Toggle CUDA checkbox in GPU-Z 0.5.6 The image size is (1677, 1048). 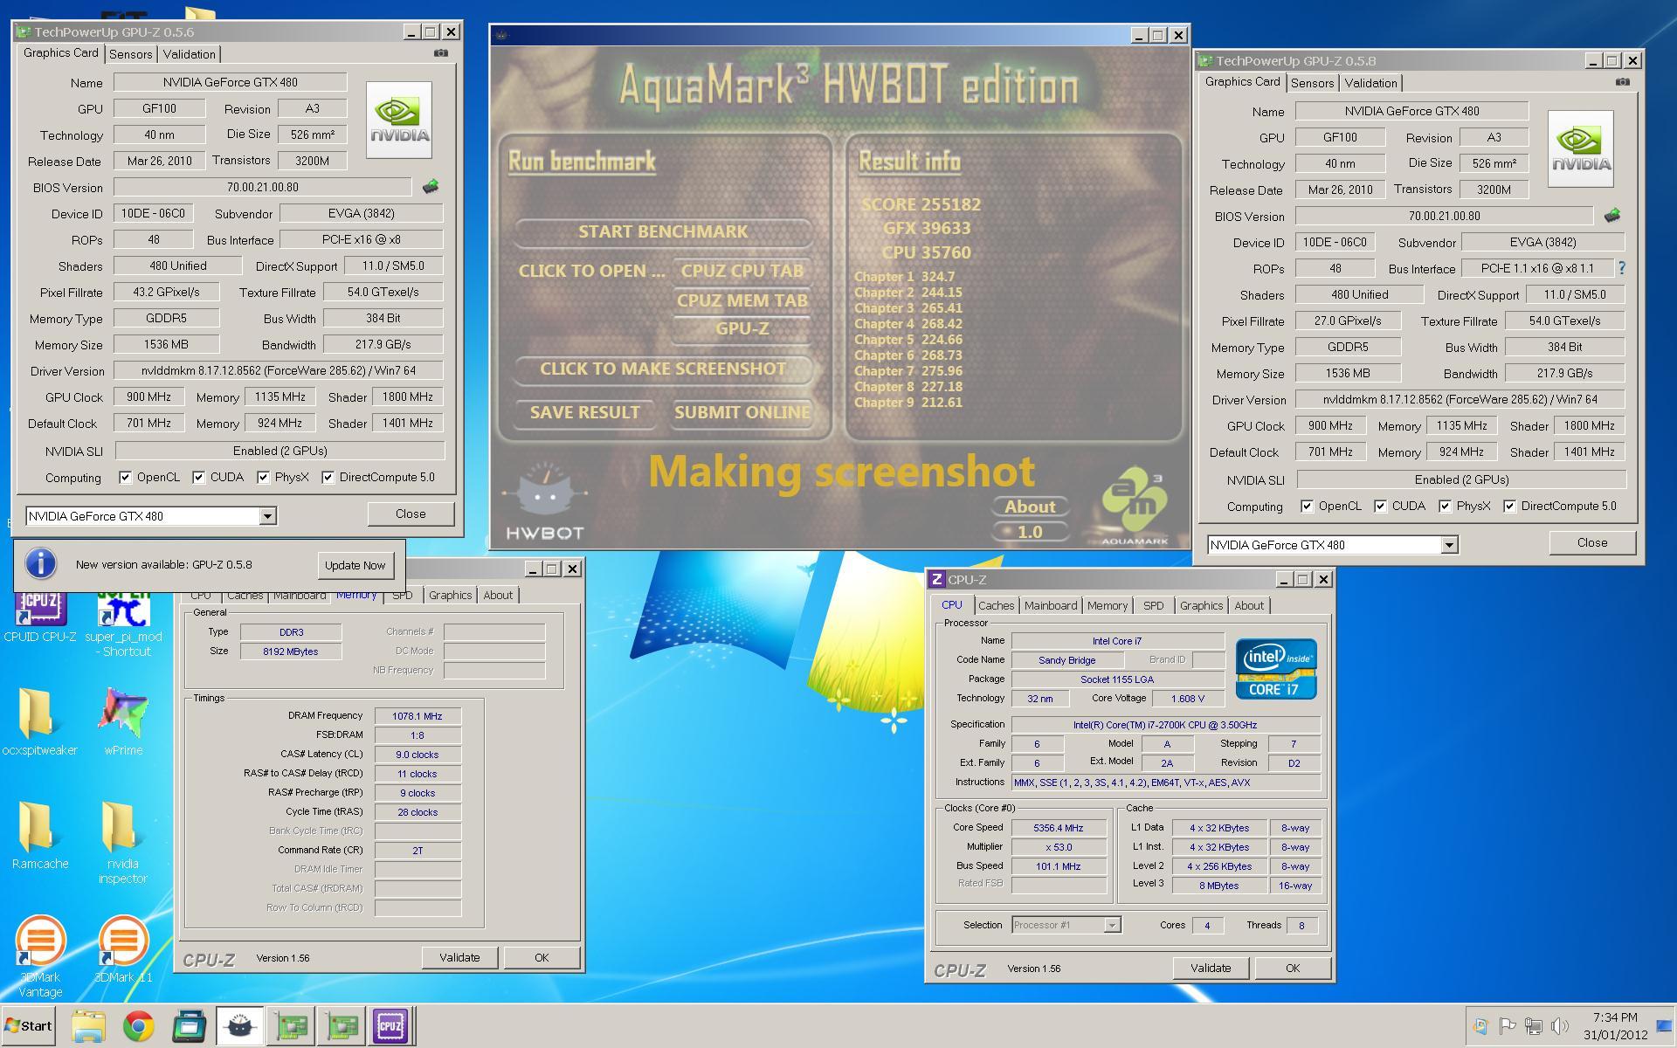(198, 477)
